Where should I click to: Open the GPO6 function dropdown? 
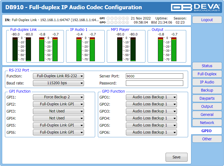pyautogui.click(x=151, y=132)
